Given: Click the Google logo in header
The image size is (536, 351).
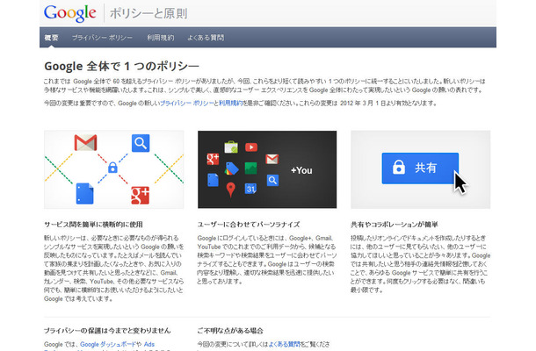Looking at the screenshot, I should point(70,13).
